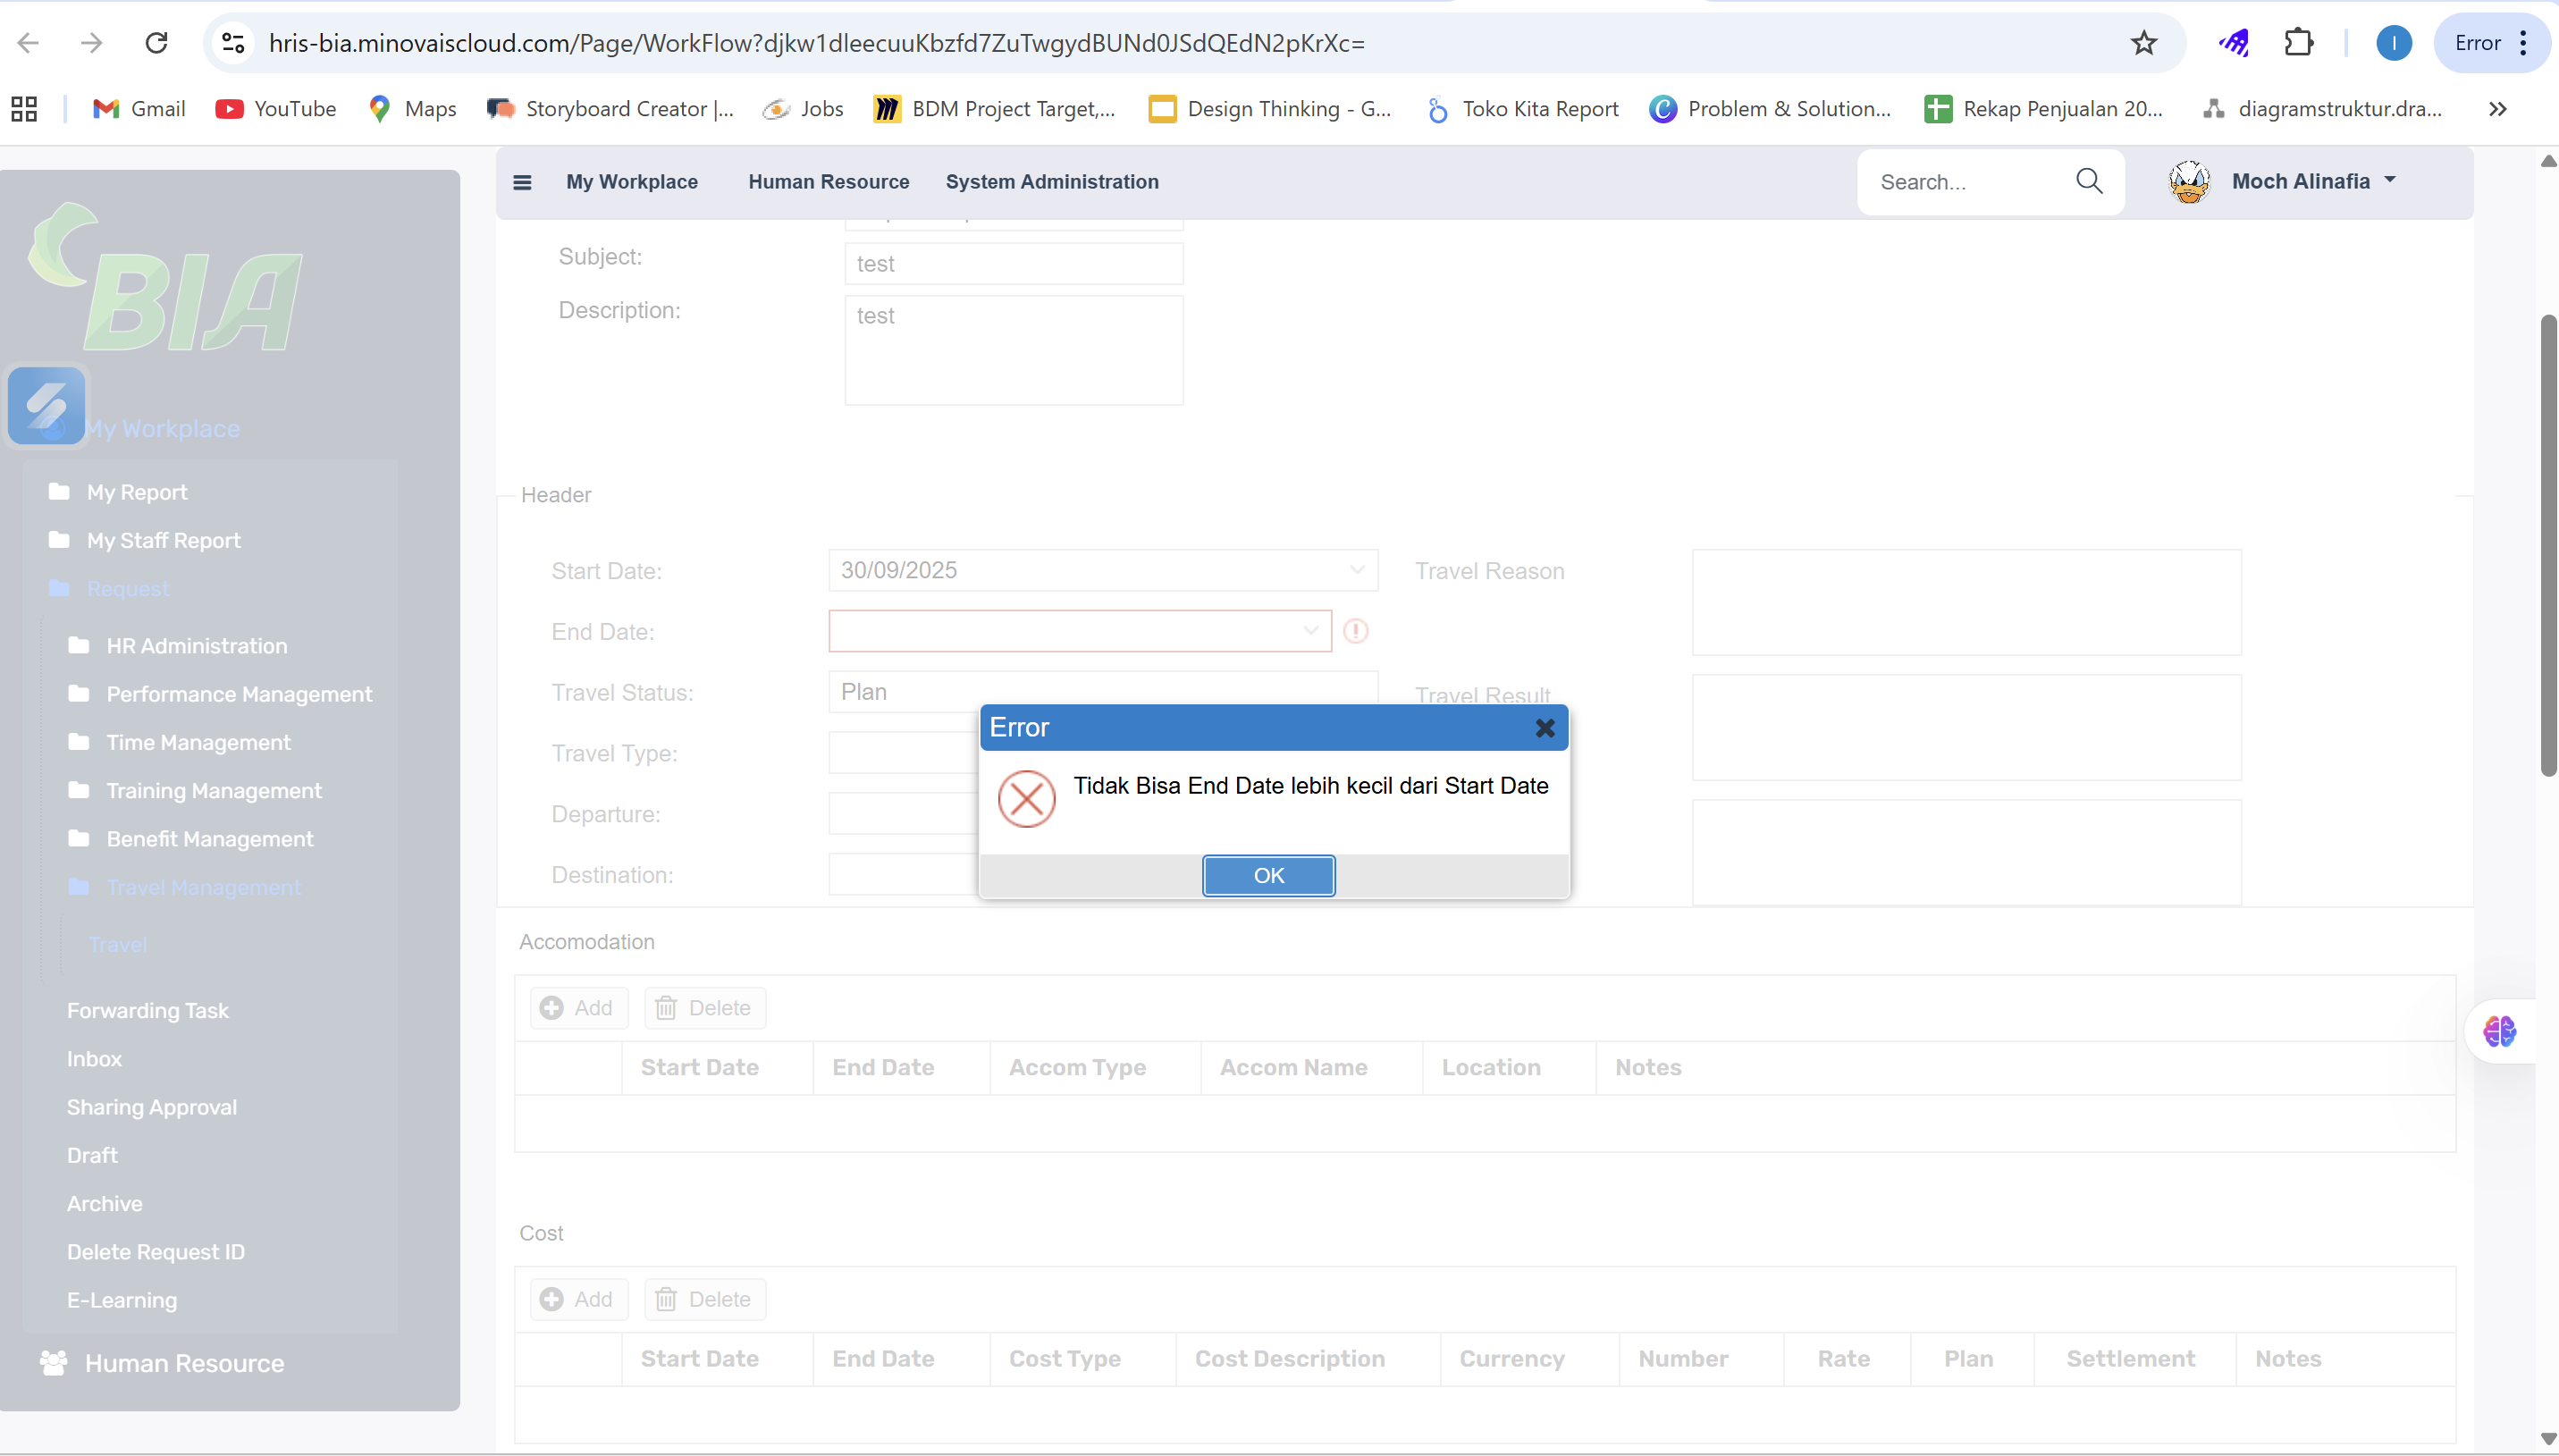Click the search magnifier icon

(2089, 181)
